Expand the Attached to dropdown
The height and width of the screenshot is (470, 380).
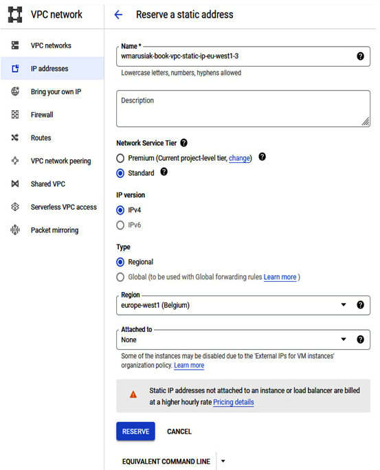click(x=243, y=340)
